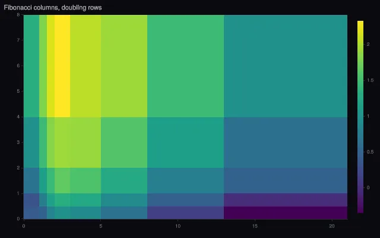Click colorbar tick label '0'
Image resolution: width=380 pixels, height=238 pixels.
(368, 187)
